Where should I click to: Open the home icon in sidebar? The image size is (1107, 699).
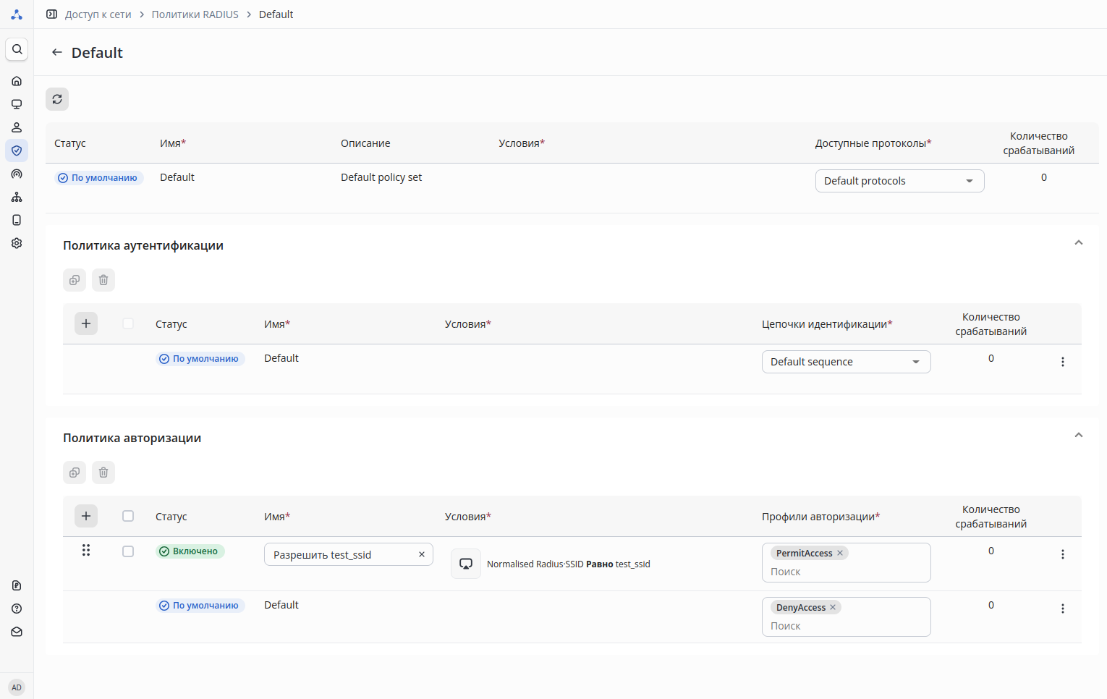(x=17, y=81)
